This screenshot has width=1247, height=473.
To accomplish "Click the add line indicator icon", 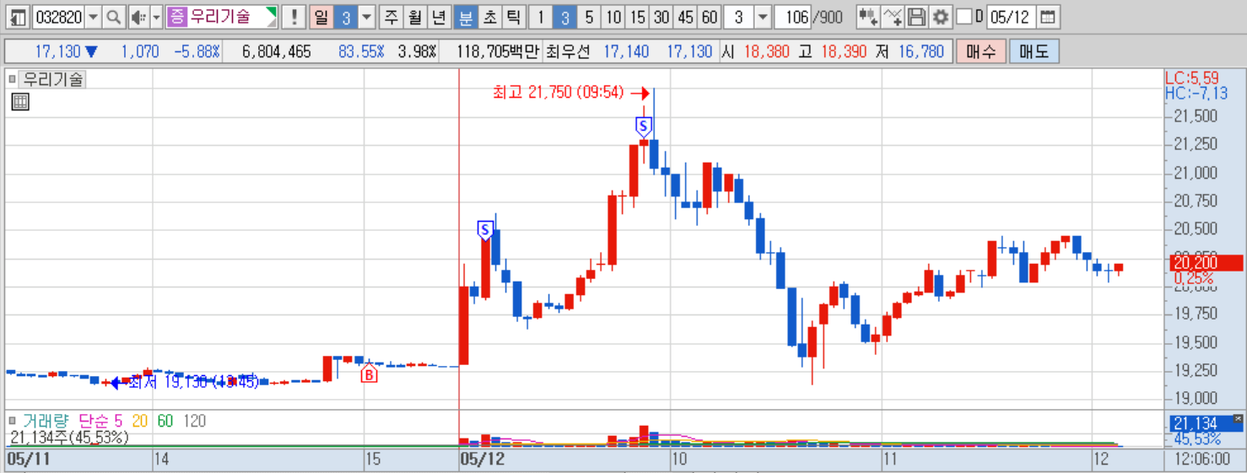I will (x=892, y=17).
